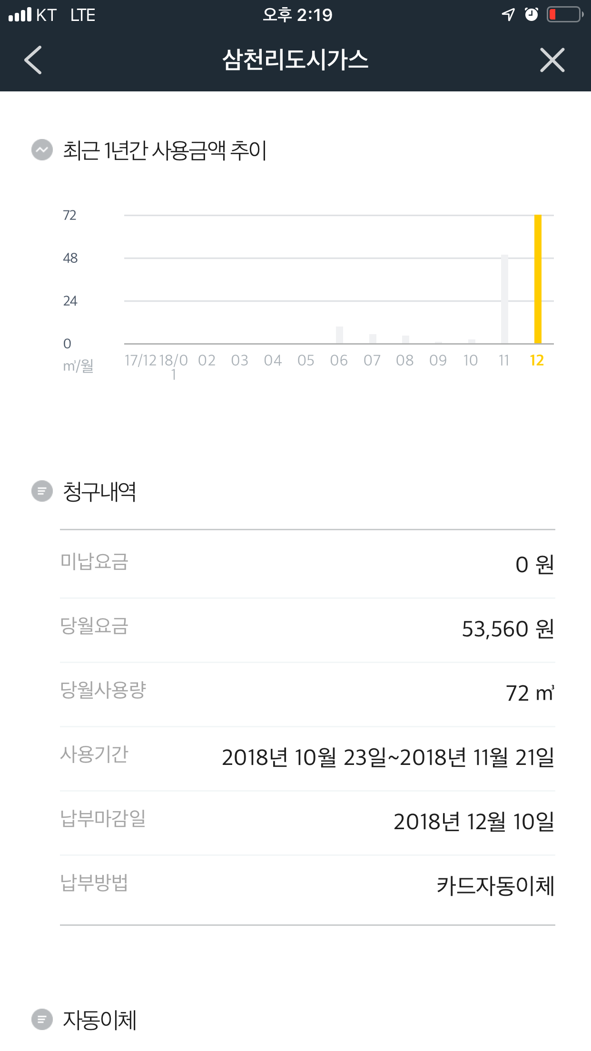
Task: Tap the 06 month usage bar
Action: point(339,335)
